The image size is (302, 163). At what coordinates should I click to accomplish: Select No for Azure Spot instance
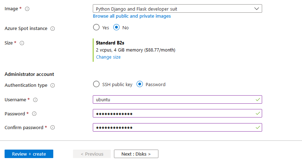point(116,28)
